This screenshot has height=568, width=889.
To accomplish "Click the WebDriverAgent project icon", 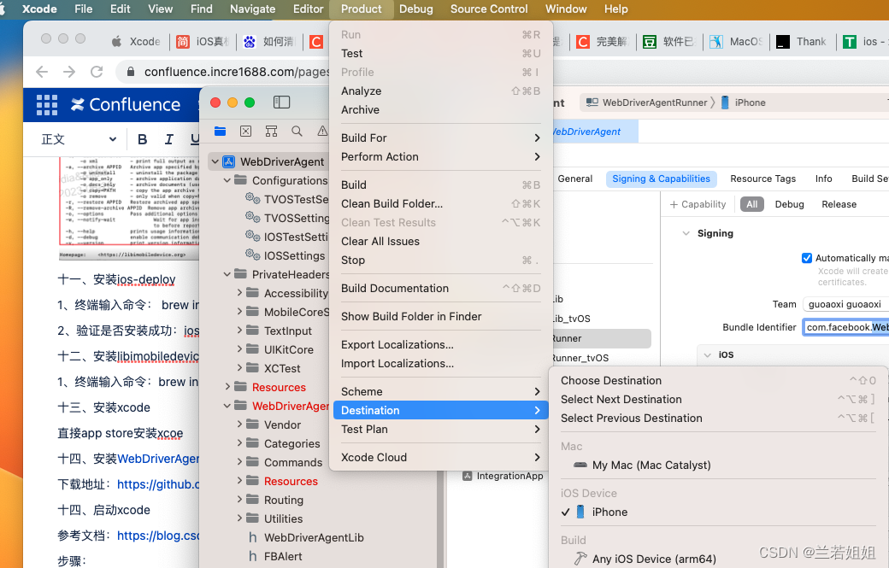I will tap(228, 161).
